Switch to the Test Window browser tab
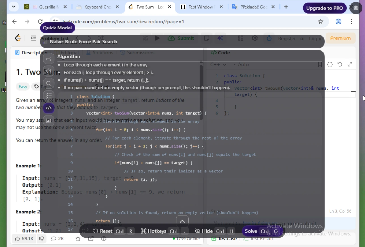 coord(202,7)
